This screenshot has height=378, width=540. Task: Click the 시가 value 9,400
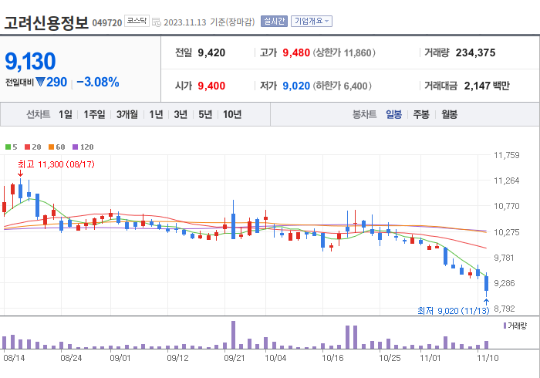pos(211,86)
